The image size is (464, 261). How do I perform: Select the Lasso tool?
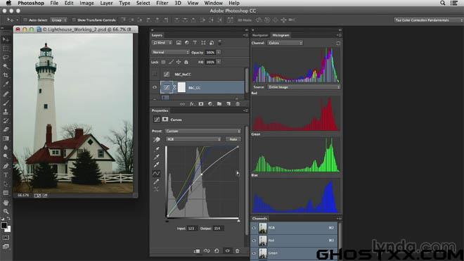point(6,57)
